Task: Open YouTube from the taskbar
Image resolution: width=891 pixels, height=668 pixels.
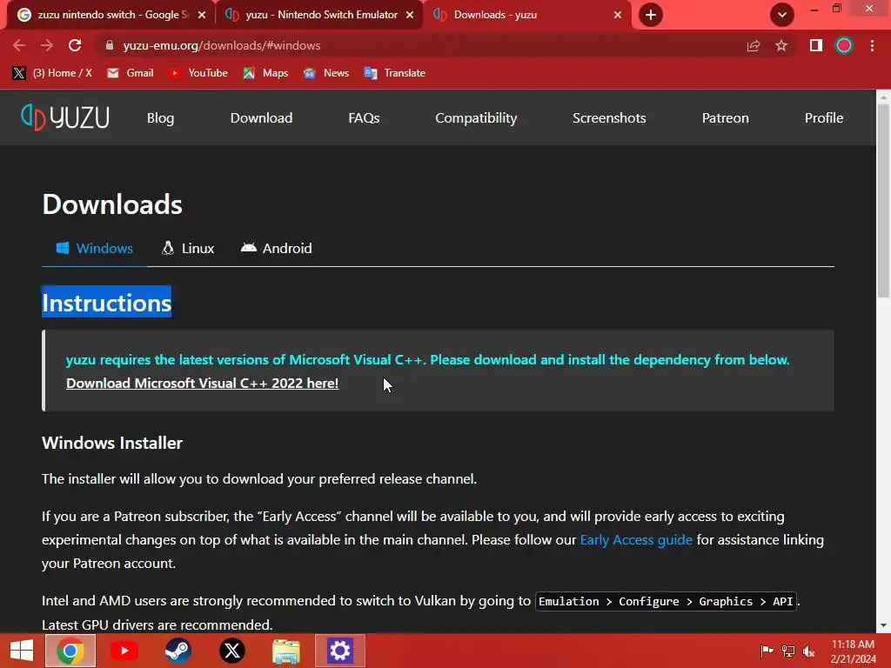Action: coord(124,651)
